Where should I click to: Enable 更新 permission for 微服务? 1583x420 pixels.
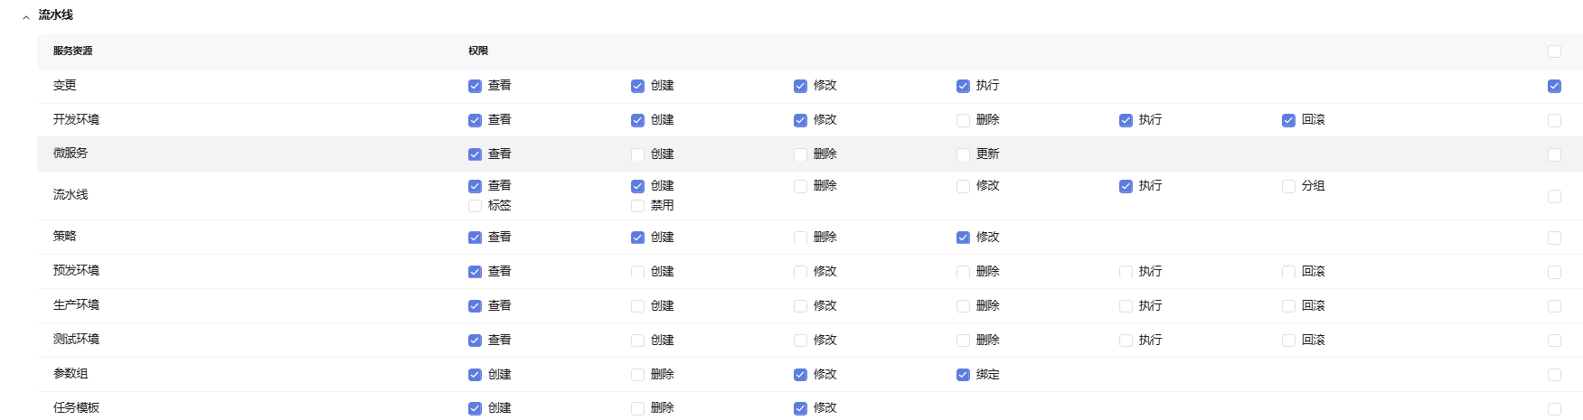[x=963, y=154]
